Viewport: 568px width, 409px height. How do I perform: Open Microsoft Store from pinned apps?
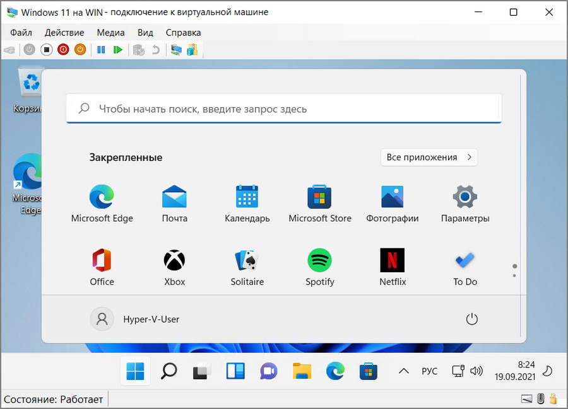(320, 204)
